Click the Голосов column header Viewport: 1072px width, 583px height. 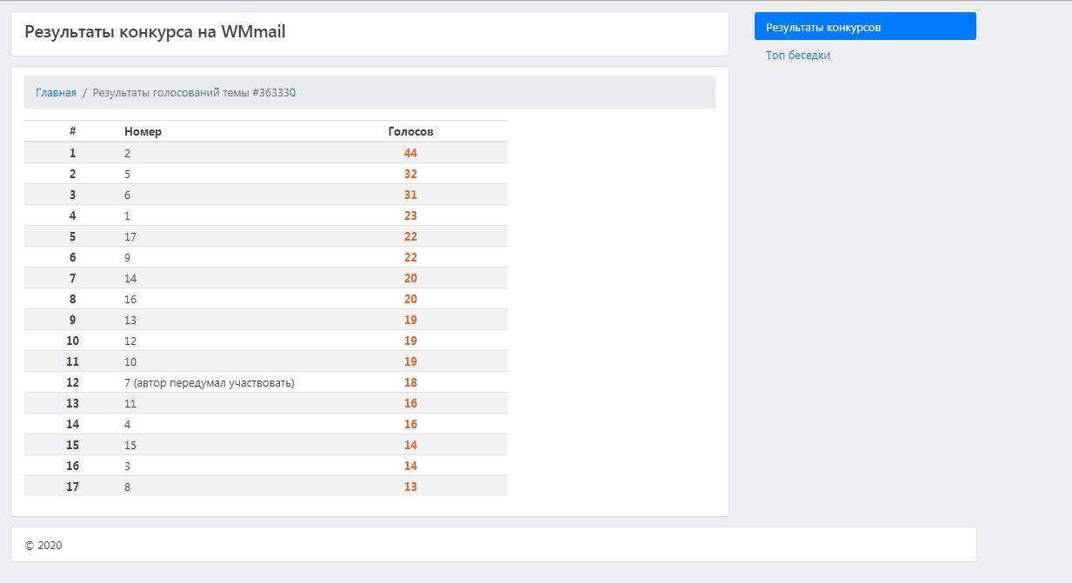pos(410,131)
